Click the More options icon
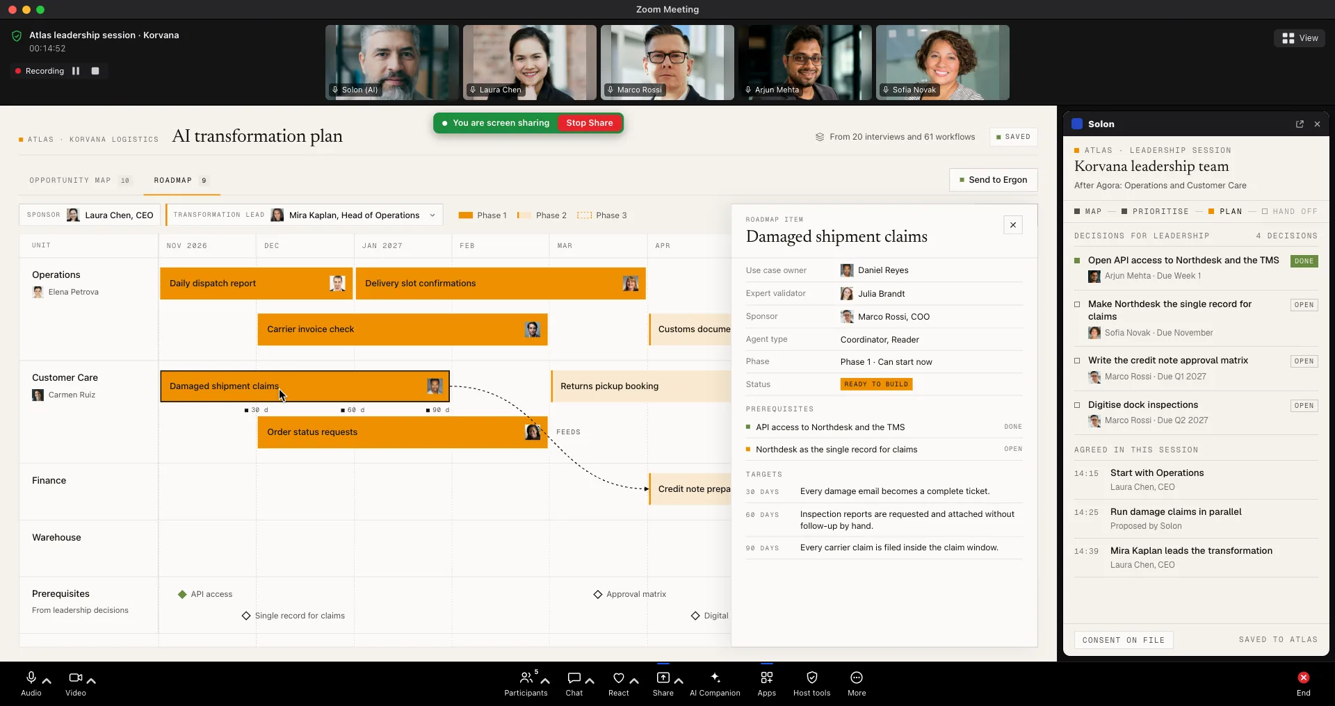The width and height of the screenshot is (1335, 706). pyautogui.click(x=857, y=678)
